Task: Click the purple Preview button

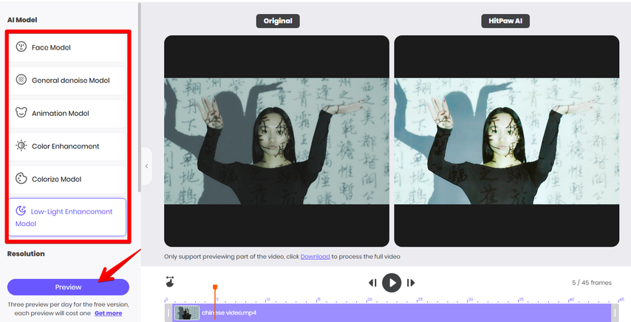Action: tap(68, 287)
